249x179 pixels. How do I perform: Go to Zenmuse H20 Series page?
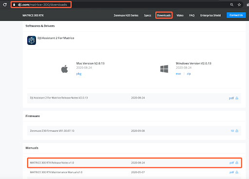126,15
